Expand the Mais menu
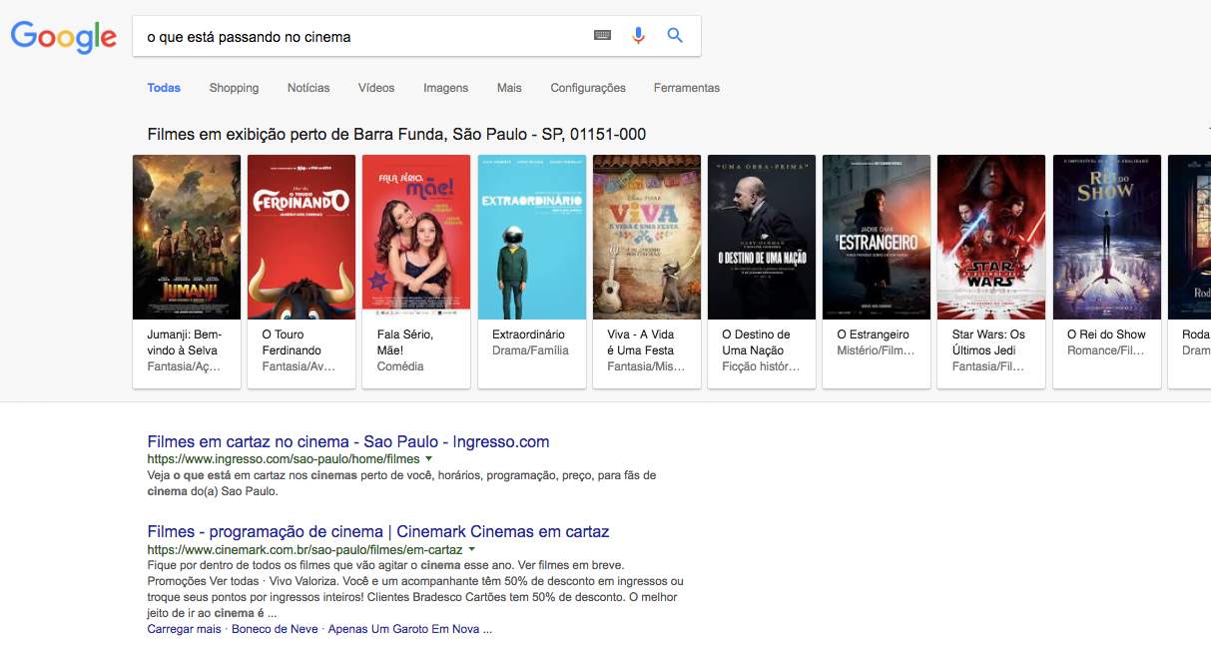The image size is (1211, 660). coord(509,88)
